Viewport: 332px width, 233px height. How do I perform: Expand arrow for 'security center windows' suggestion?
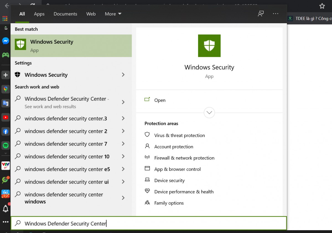(123, 198)
